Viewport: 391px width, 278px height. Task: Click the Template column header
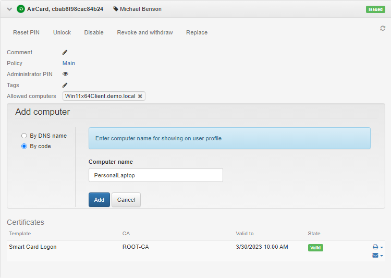point(20,234)
